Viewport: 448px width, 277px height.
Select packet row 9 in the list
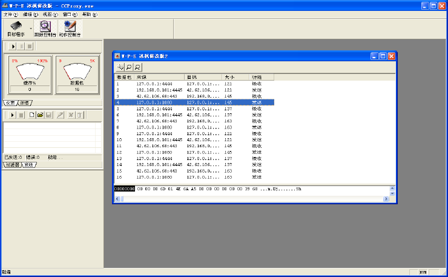click(x=194, y=133)
